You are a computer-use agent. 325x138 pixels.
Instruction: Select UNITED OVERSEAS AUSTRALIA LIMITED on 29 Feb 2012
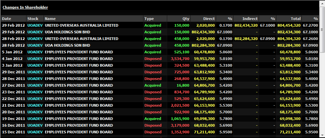click(x=82, y=25)
